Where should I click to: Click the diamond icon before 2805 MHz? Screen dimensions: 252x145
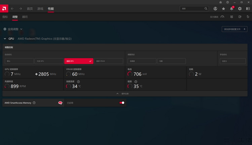(x=36, y=74)
